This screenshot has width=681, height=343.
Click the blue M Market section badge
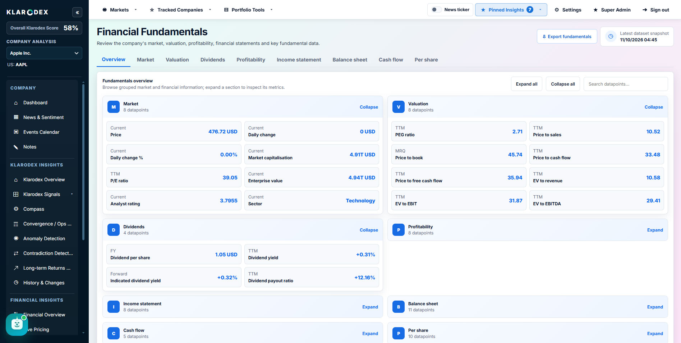click(114, 107)
